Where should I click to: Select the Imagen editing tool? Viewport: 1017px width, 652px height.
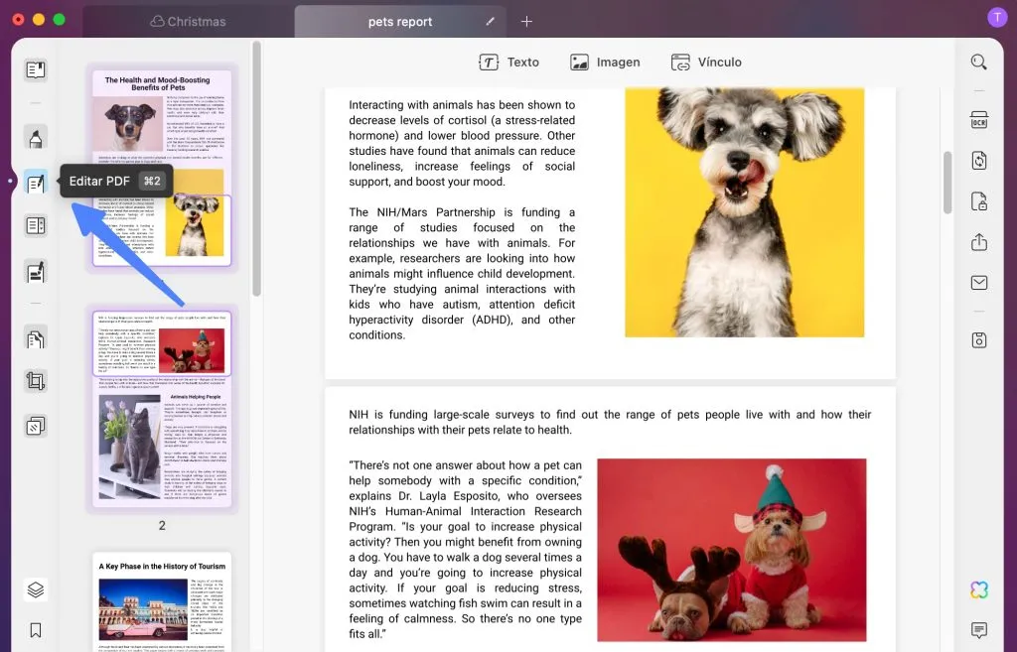click(605, 63)
